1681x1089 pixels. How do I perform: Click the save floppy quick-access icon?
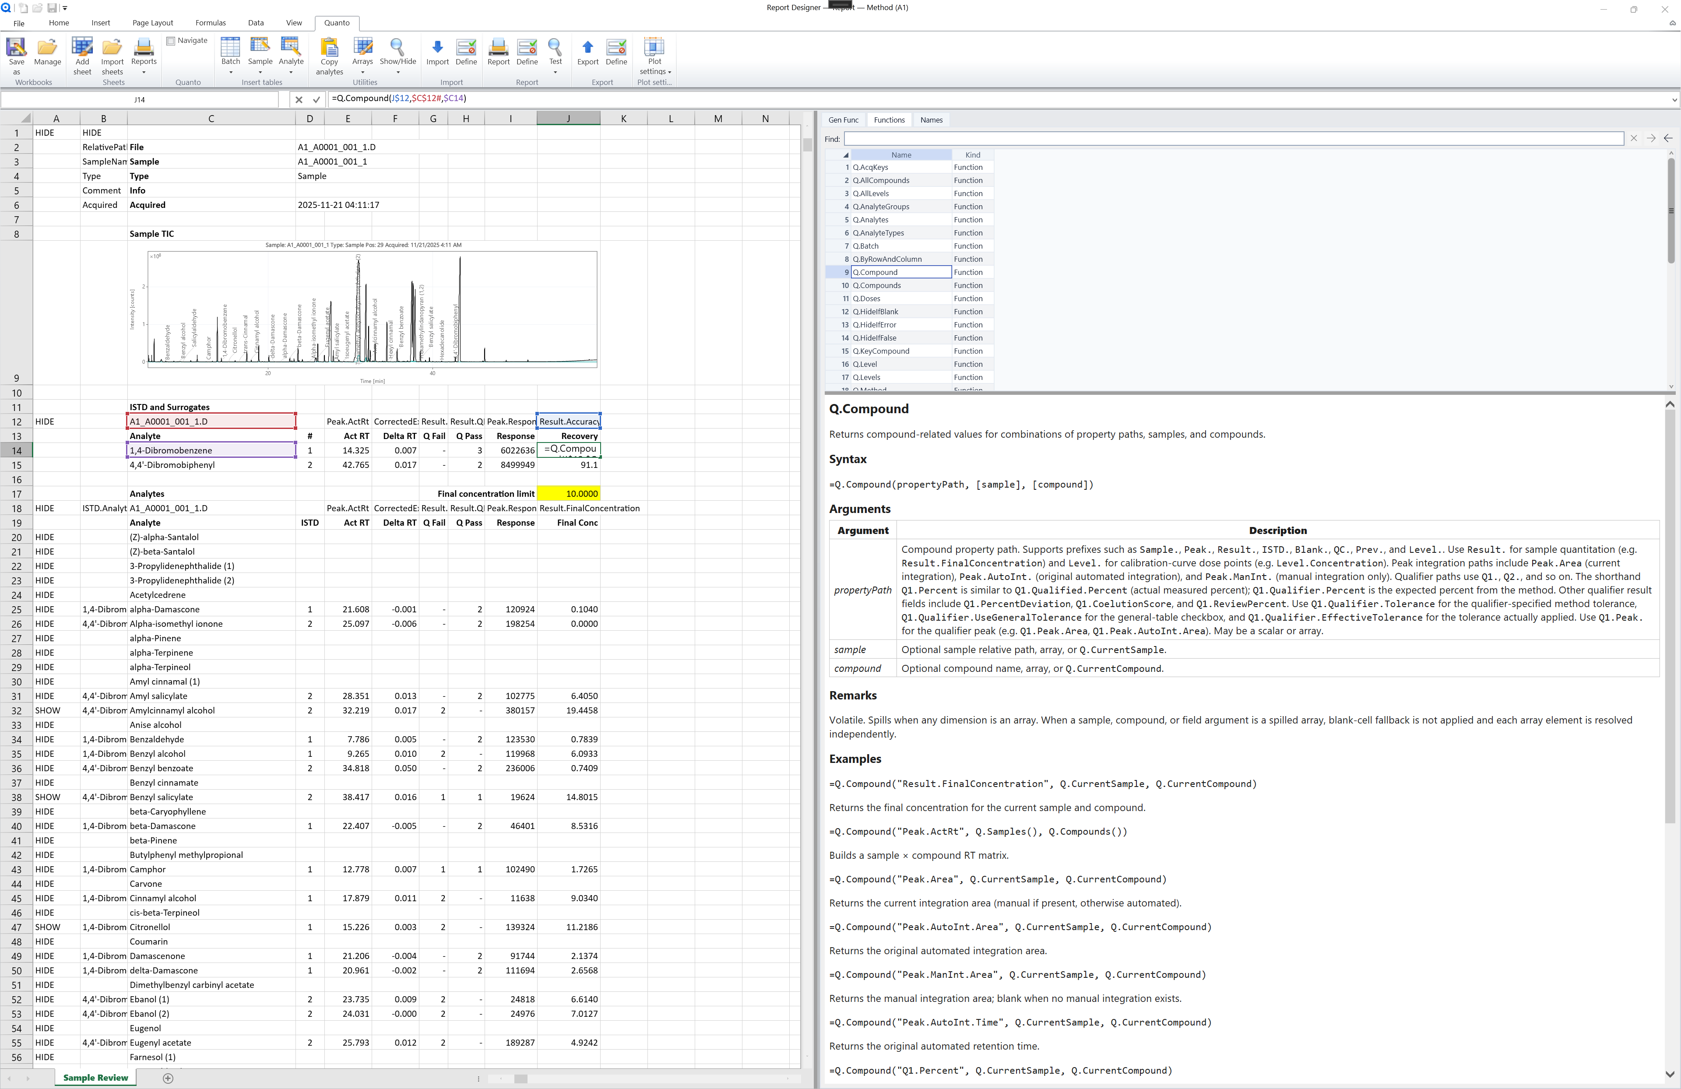coord(52,8)
